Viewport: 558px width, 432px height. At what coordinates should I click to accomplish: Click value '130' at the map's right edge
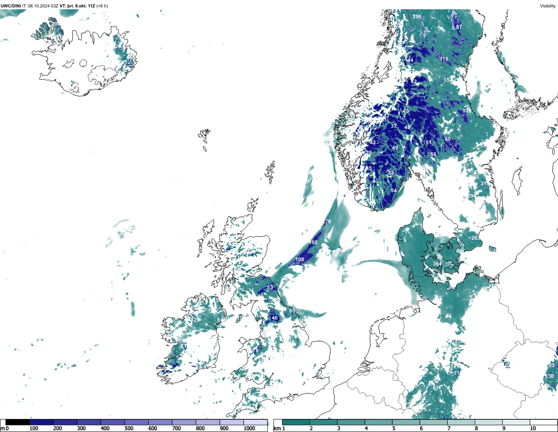549,376
